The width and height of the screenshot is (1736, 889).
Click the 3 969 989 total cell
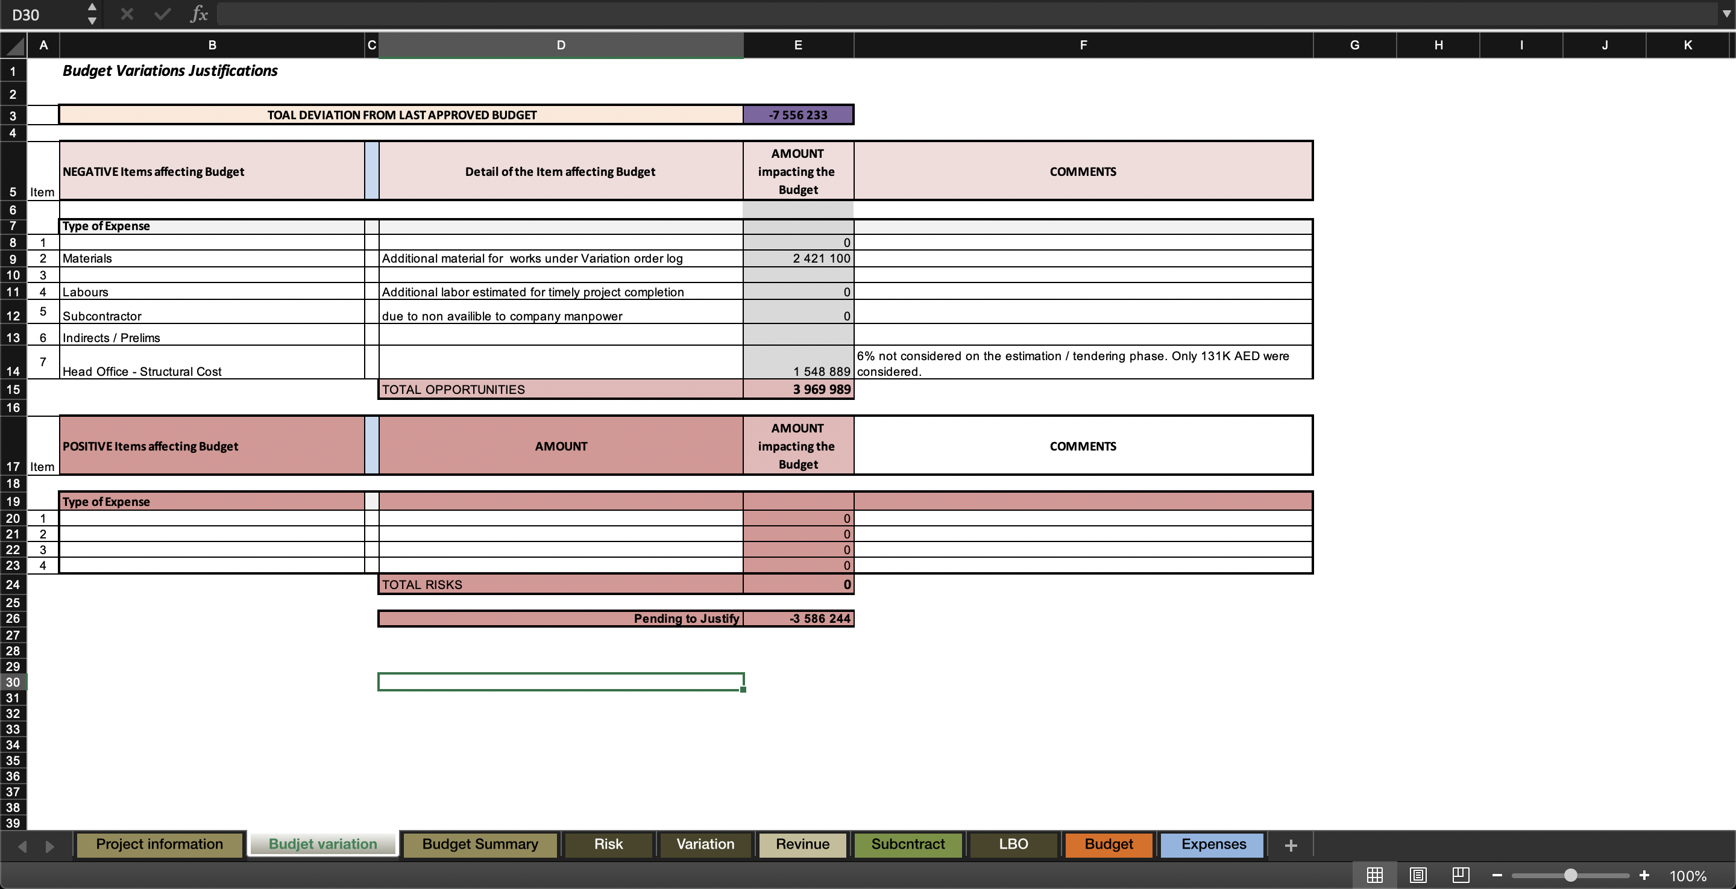pyautogui.click(x=798, y=389)
